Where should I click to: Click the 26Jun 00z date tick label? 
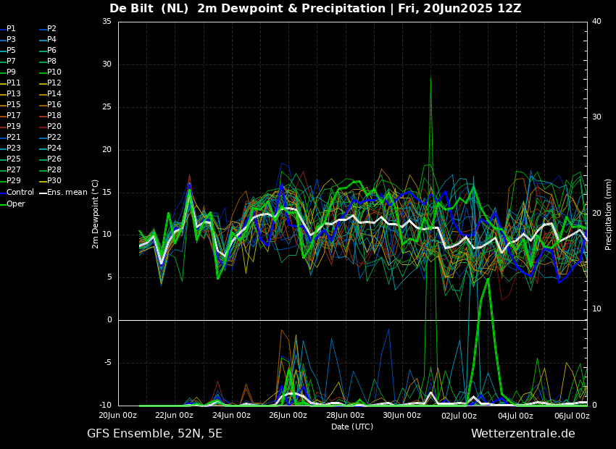(288, 416)
